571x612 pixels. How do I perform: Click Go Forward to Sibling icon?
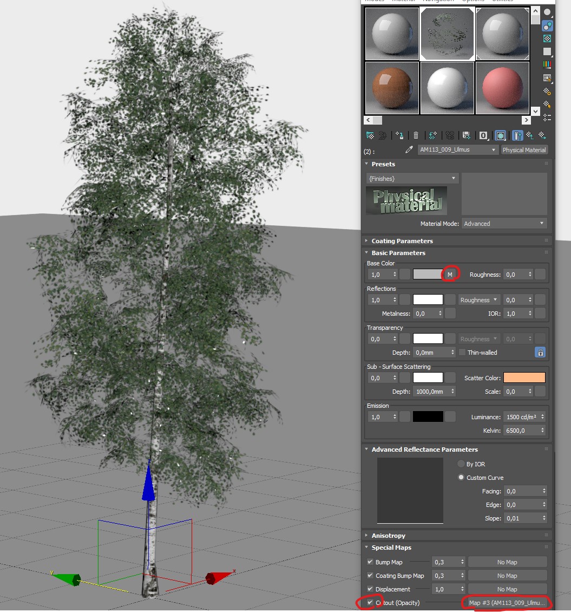pos(542,135)
